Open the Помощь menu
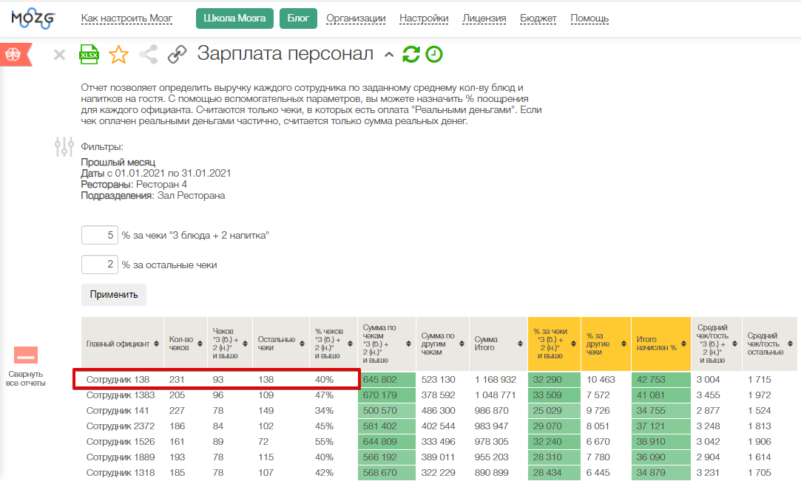This screenshot has width=801, height=481. [589, 18]
